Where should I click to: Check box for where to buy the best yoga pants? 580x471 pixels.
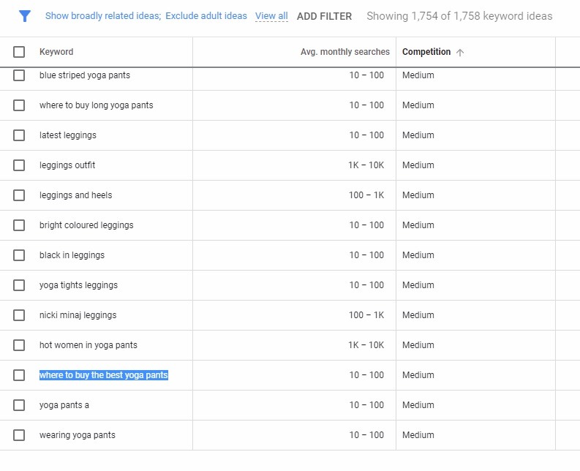(x=19, y=375)
